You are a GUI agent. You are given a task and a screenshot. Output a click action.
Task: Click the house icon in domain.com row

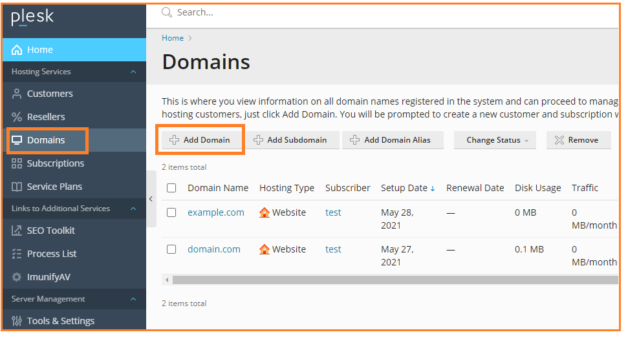pyautogui.click(x=265, y=249)
